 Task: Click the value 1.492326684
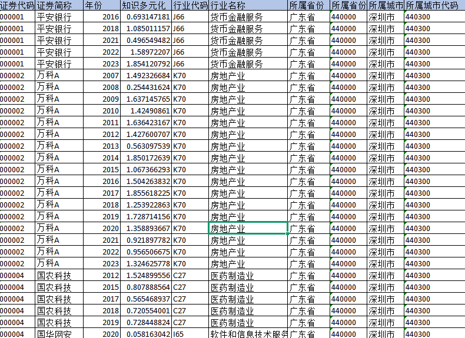coord(148,76)
